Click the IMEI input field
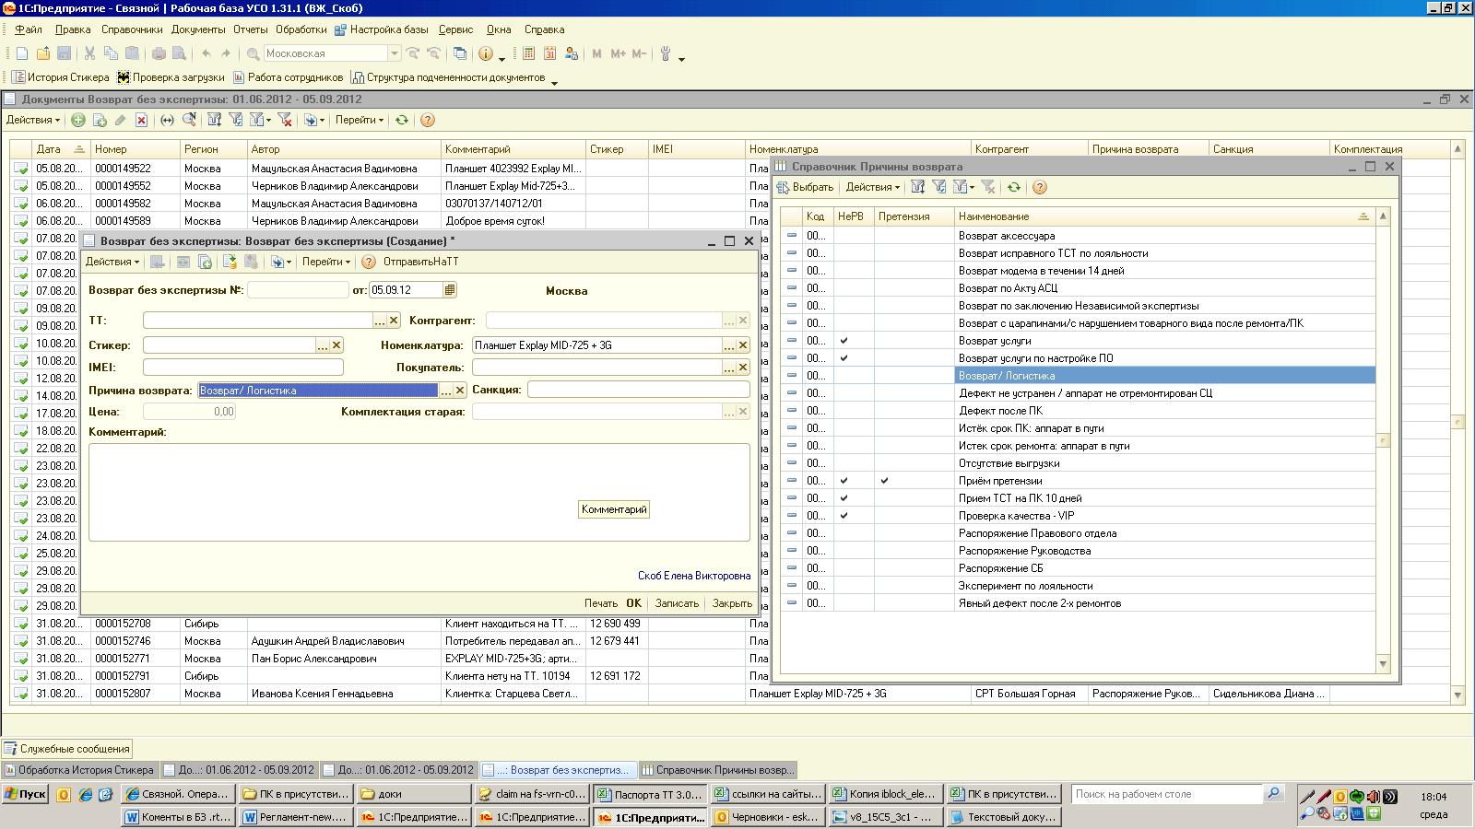1475x829 pixels. click(242, 368)
